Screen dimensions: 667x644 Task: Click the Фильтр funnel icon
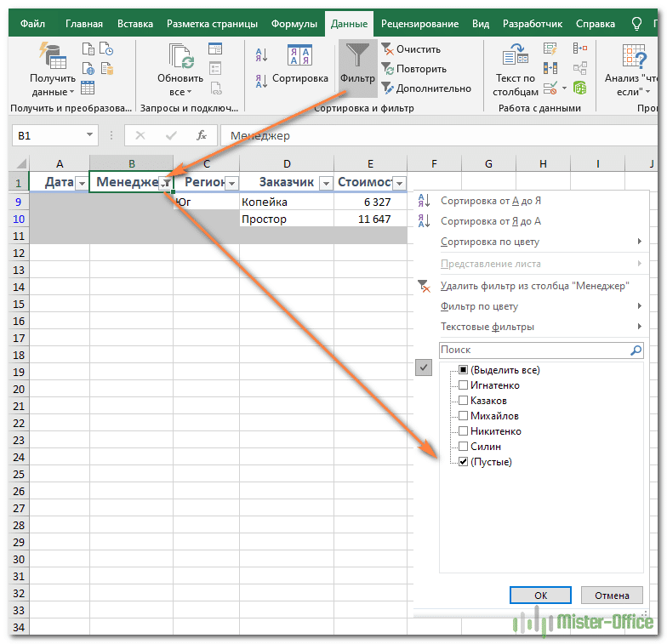[x=357, y=57]
